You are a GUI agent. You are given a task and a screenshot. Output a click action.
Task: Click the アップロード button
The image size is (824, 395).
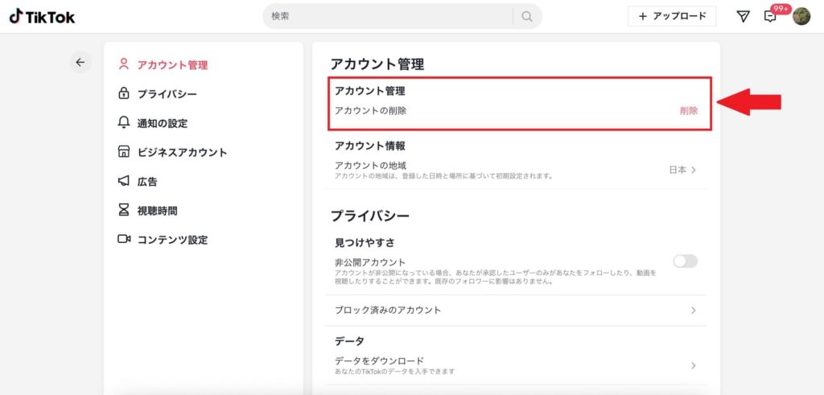(x=672, y=16)
